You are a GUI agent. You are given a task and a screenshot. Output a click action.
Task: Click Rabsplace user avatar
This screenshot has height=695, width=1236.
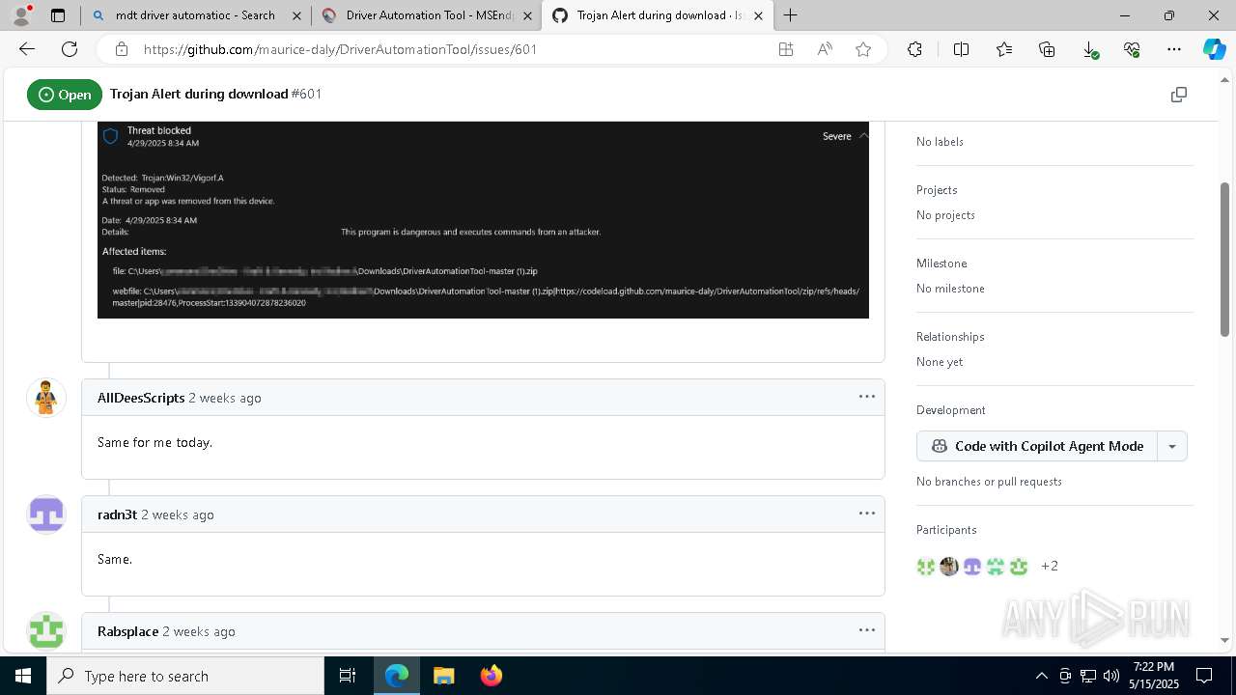(x=46, y=631)
